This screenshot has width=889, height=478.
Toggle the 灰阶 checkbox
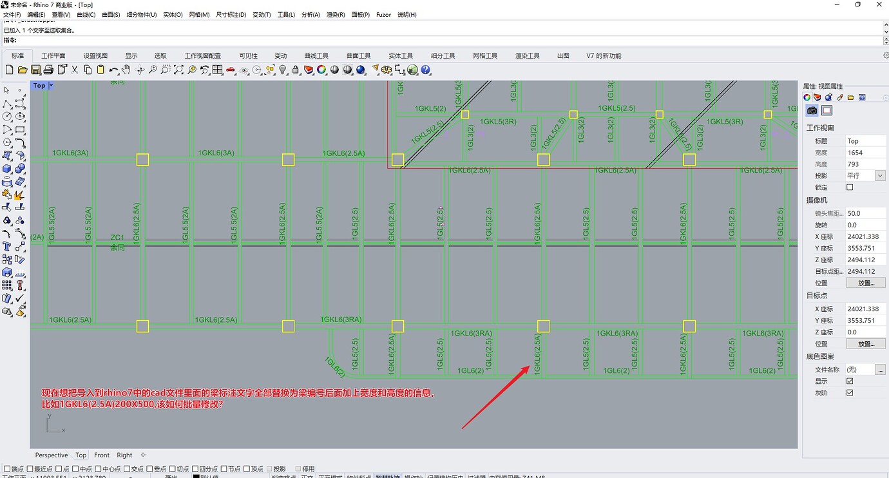pyautogui.click(x=850, y=393)
